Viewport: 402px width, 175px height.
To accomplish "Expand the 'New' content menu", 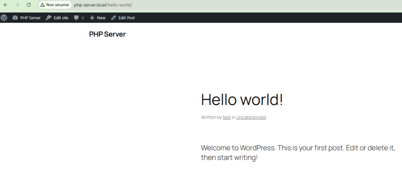I will tap(101, 18).
